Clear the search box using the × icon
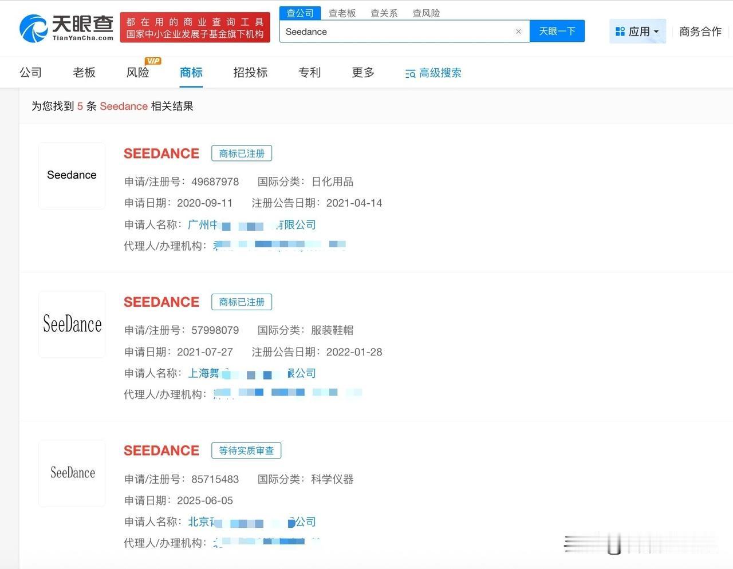 point(518,31)
